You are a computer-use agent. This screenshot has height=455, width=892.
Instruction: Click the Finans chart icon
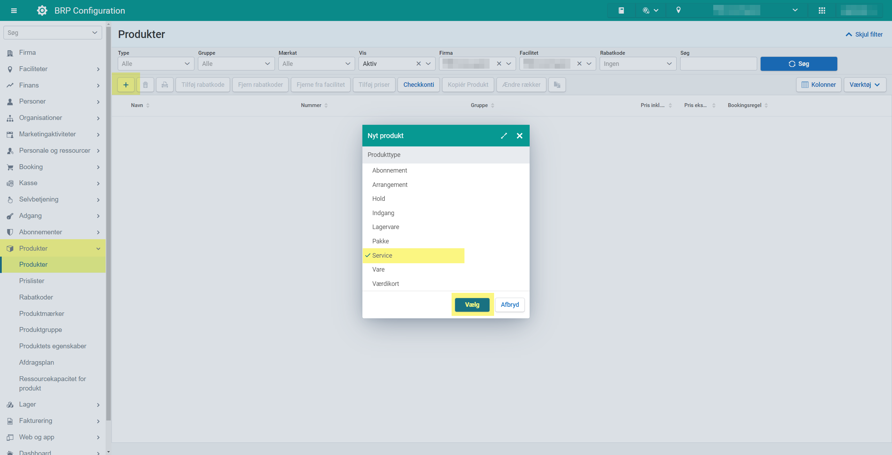click(x=10, y=85)
